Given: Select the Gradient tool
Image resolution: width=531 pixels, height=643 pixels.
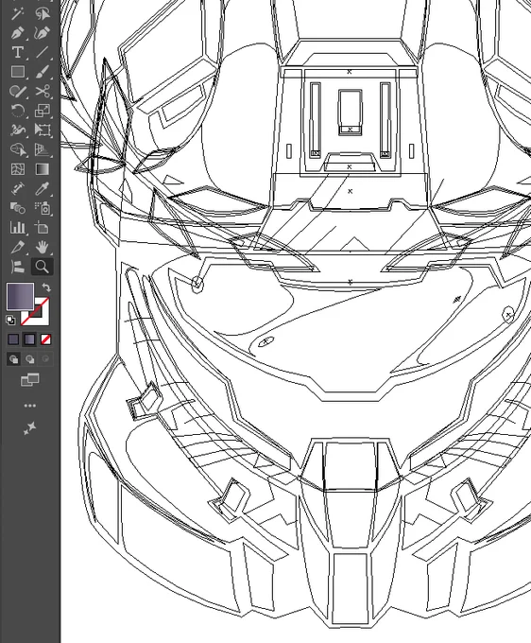Looking at the screenshot, I should click(x=43, y=169).
